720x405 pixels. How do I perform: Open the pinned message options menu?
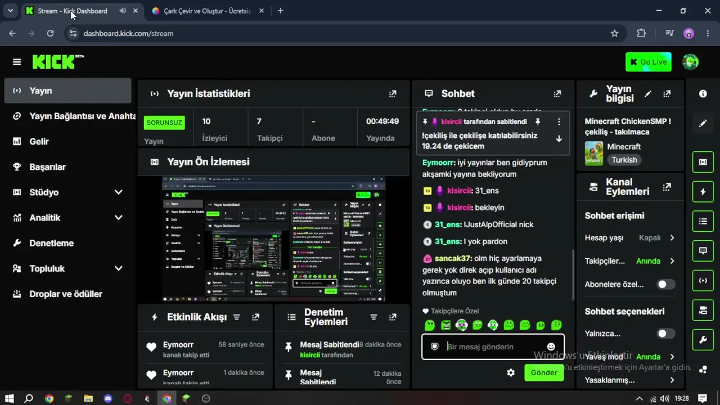pos(559,121)
